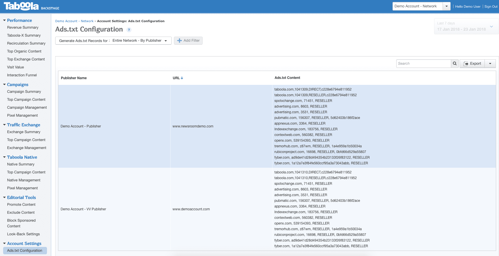
Task: Click the search magnifier icon button
Action: (x=455, y=64)
